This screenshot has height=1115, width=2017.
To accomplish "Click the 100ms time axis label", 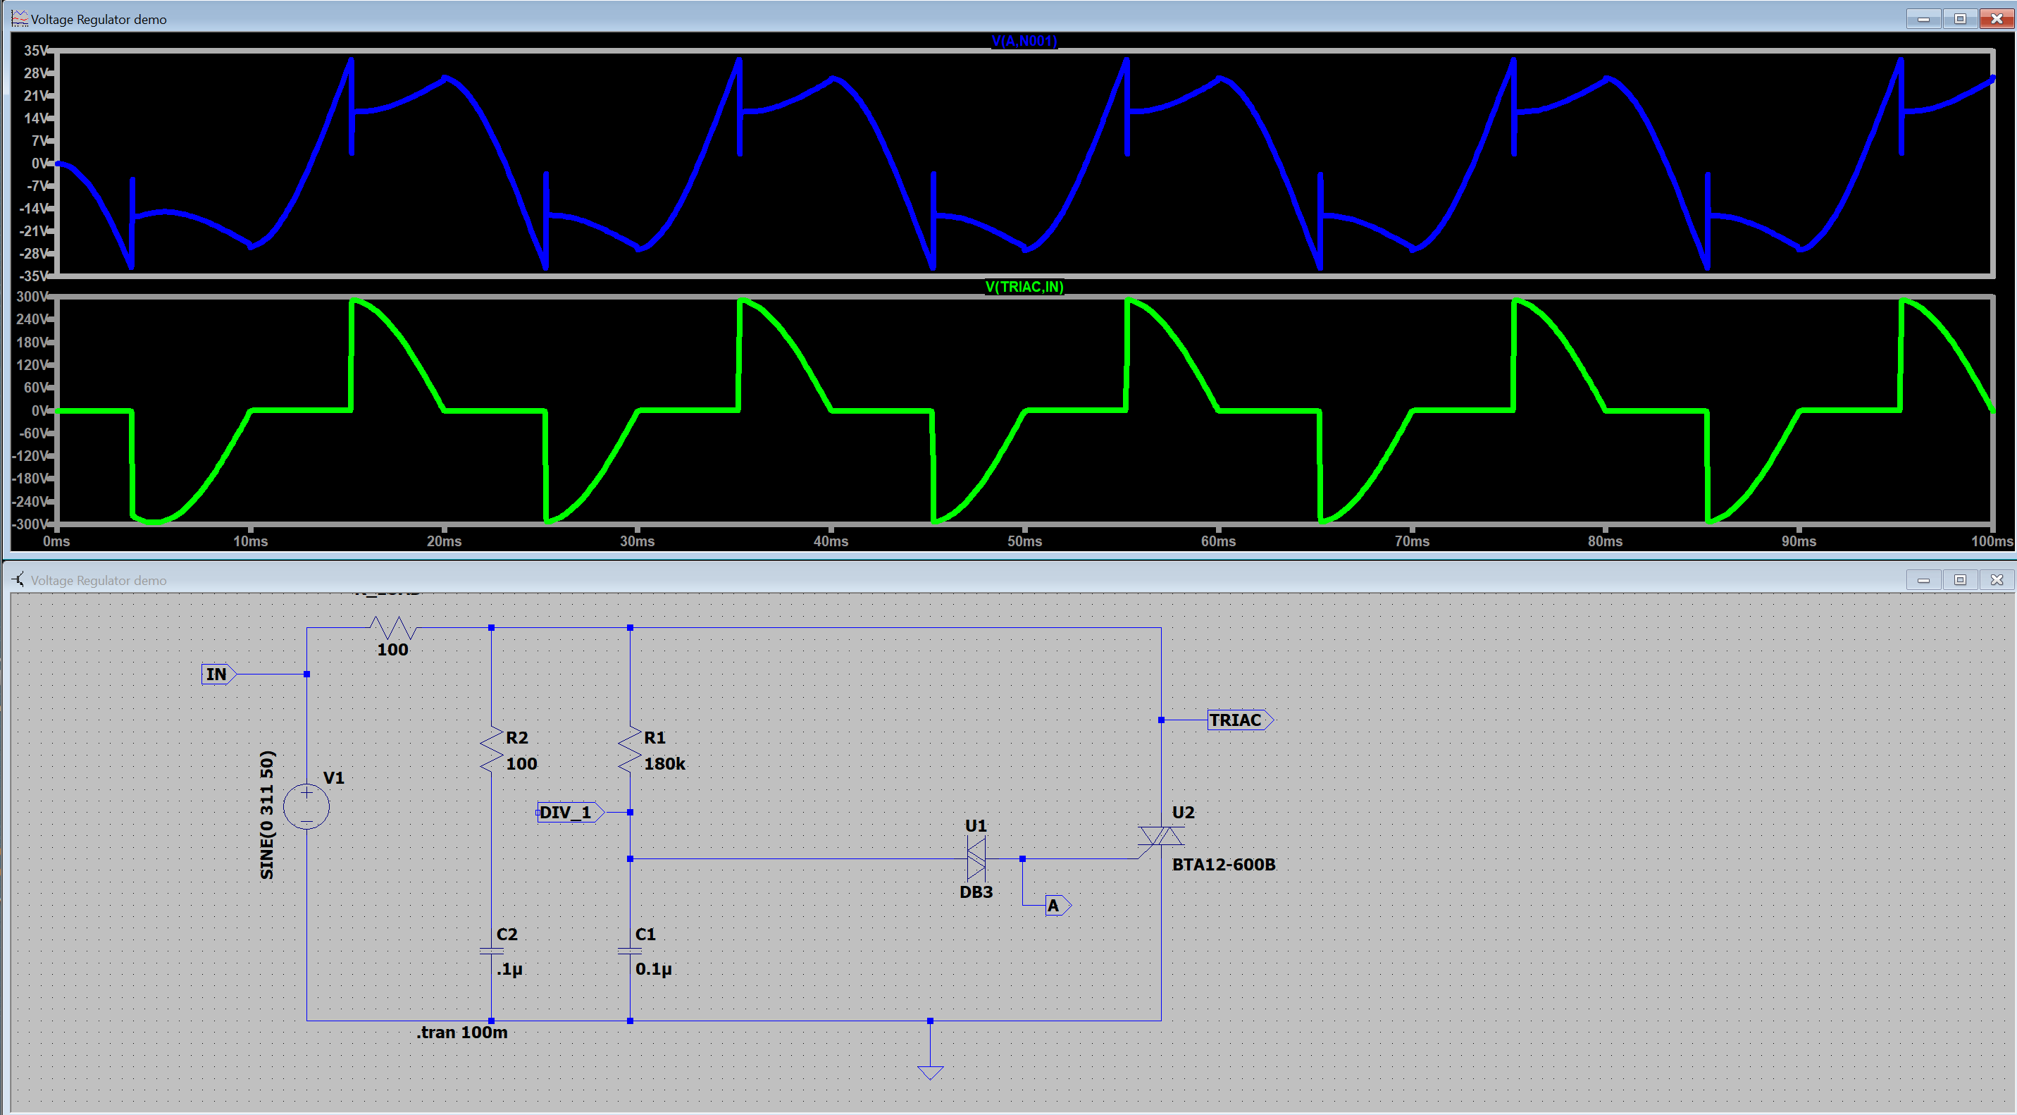I will tap(1992, 541).
